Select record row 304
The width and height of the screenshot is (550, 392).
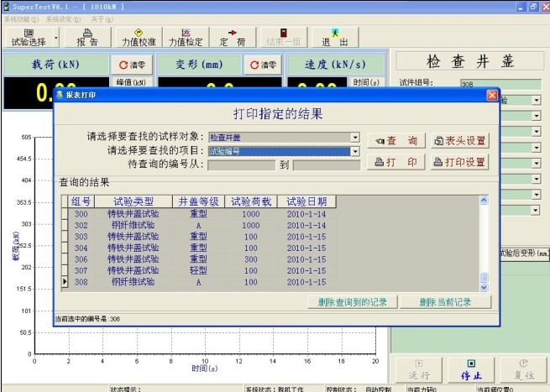coord(198,248)
